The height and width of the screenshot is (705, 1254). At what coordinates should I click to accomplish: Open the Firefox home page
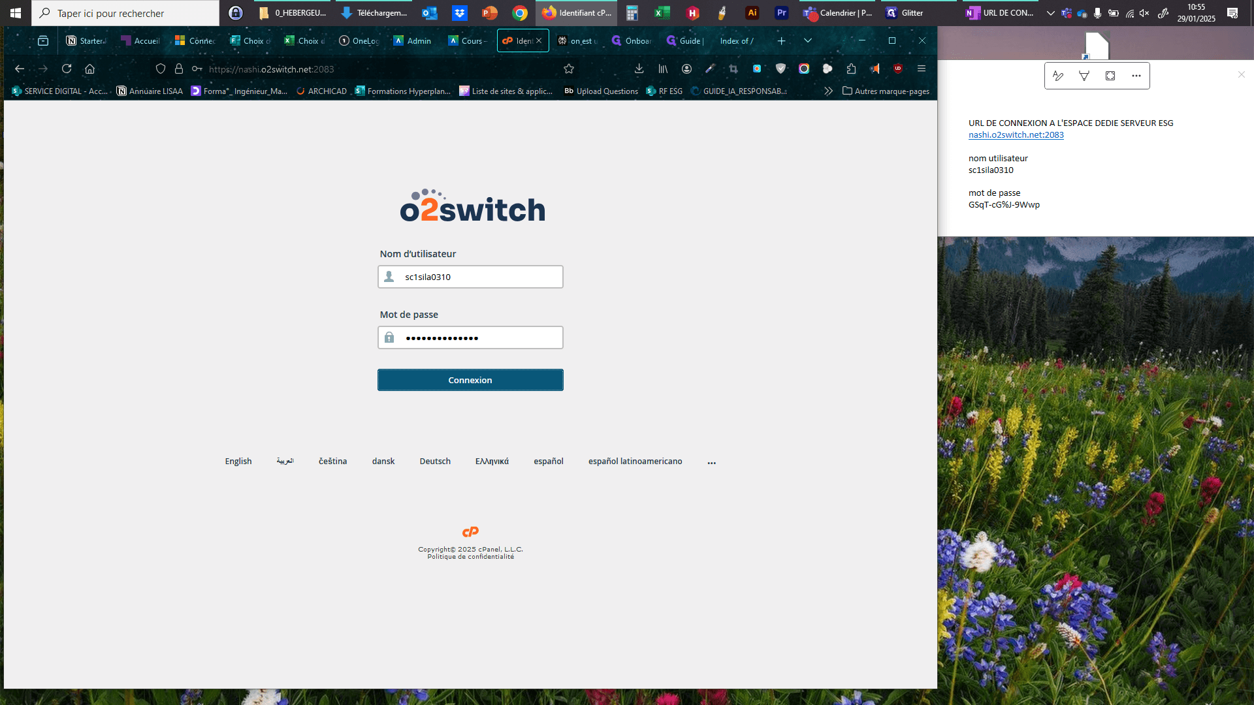[90, 69]
